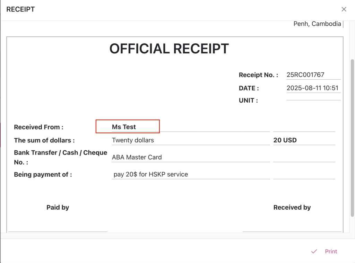This screenshot has height=263, width=355.
Task: Click the 'Twenty dollars' amount in words
Action: (133, 140)
